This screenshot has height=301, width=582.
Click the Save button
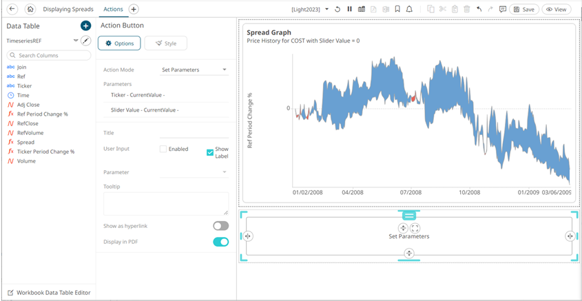point(523,10)
